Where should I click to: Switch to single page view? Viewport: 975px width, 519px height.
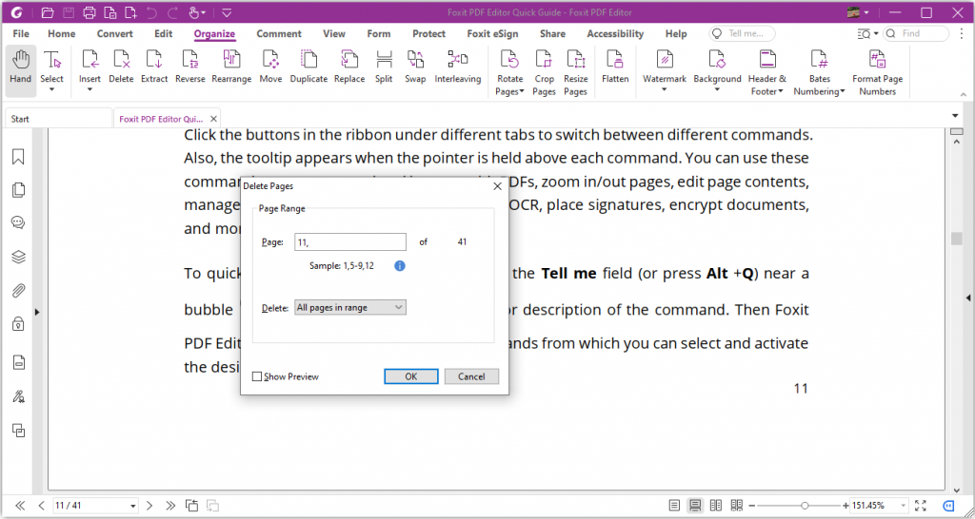(675, 506)
